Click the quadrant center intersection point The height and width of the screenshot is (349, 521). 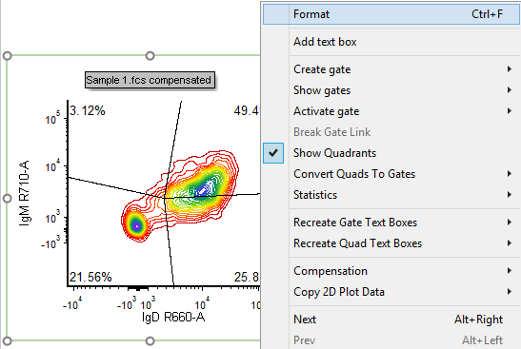pos(165,198)
